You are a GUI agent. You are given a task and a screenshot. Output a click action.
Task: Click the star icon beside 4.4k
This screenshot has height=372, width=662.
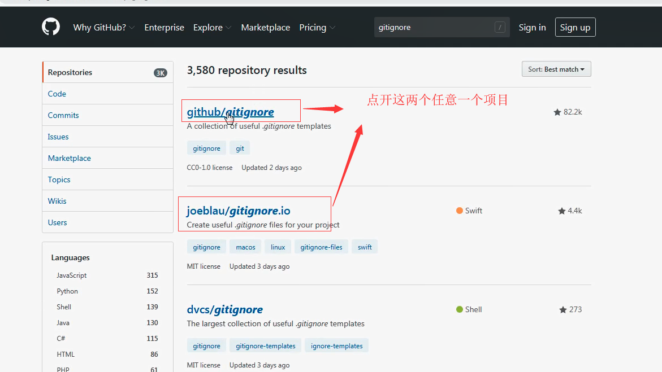tap(561, 211)
